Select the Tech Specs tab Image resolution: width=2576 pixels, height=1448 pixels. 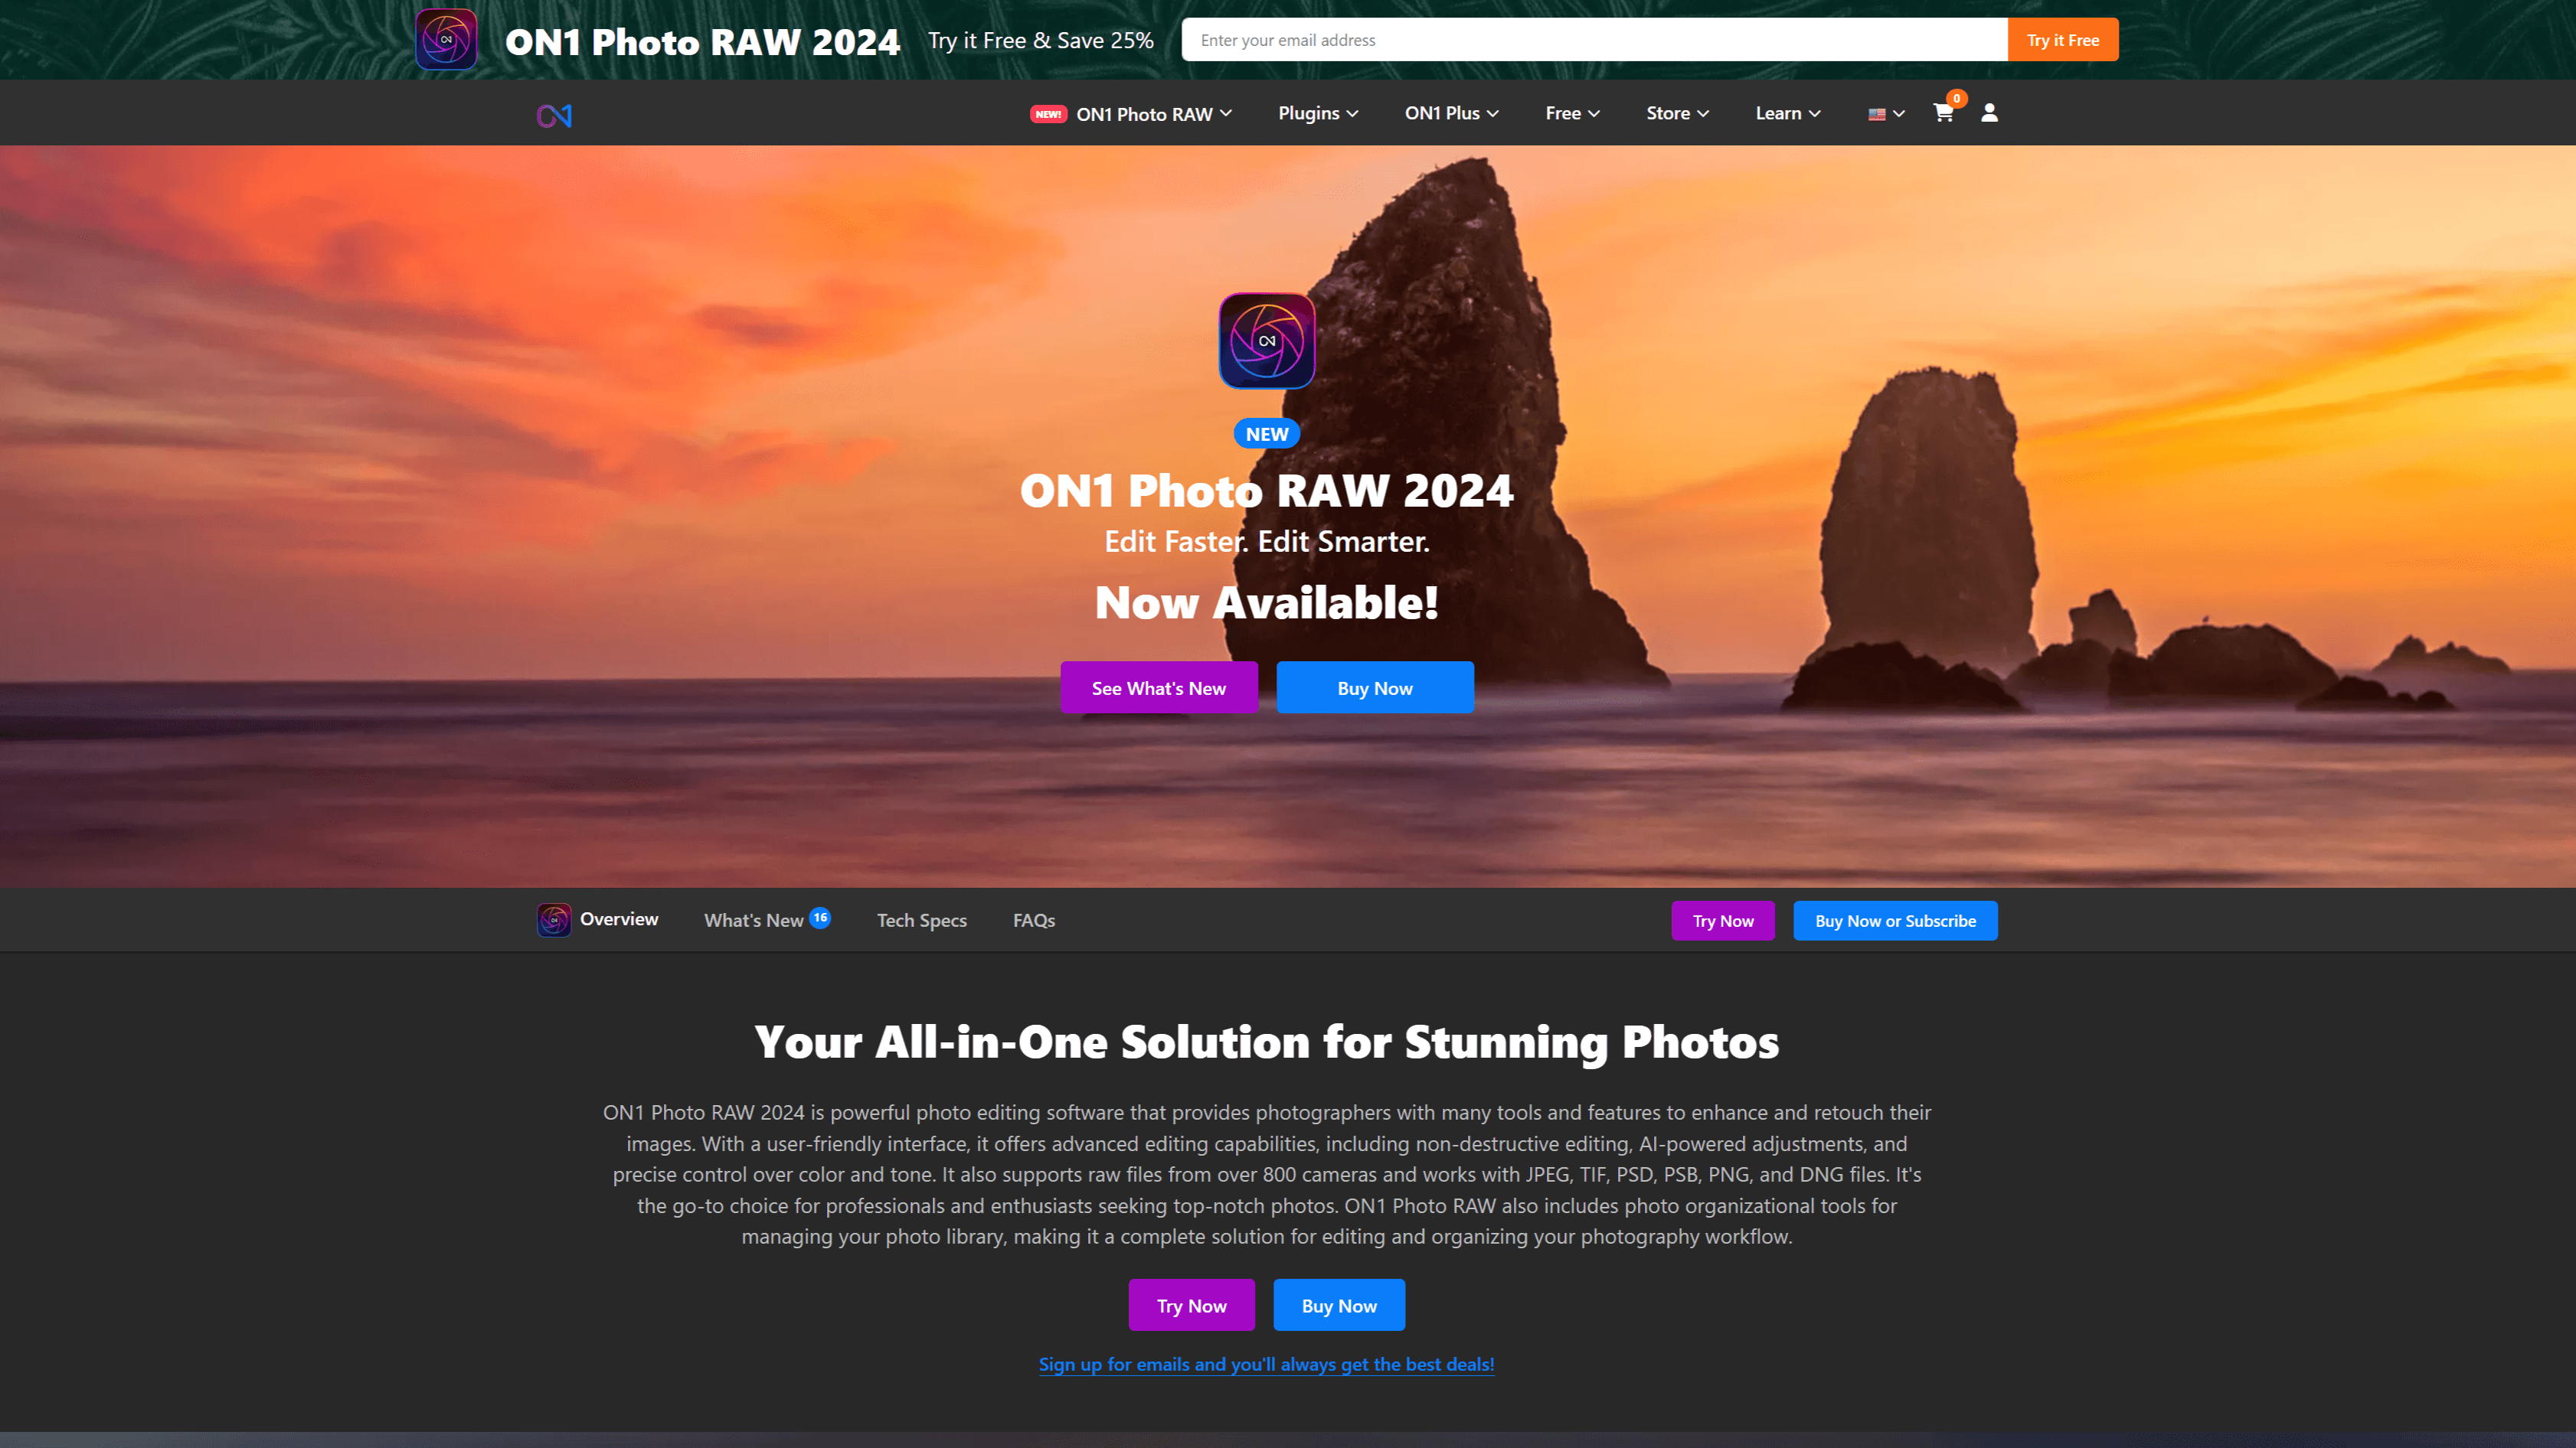922,919
